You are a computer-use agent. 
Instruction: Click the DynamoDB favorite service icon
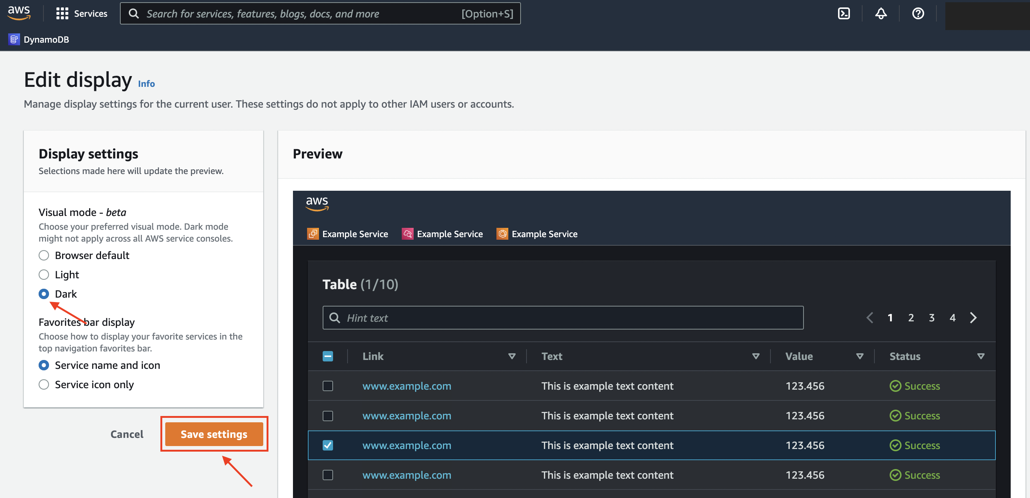click(x=14, y=40)
